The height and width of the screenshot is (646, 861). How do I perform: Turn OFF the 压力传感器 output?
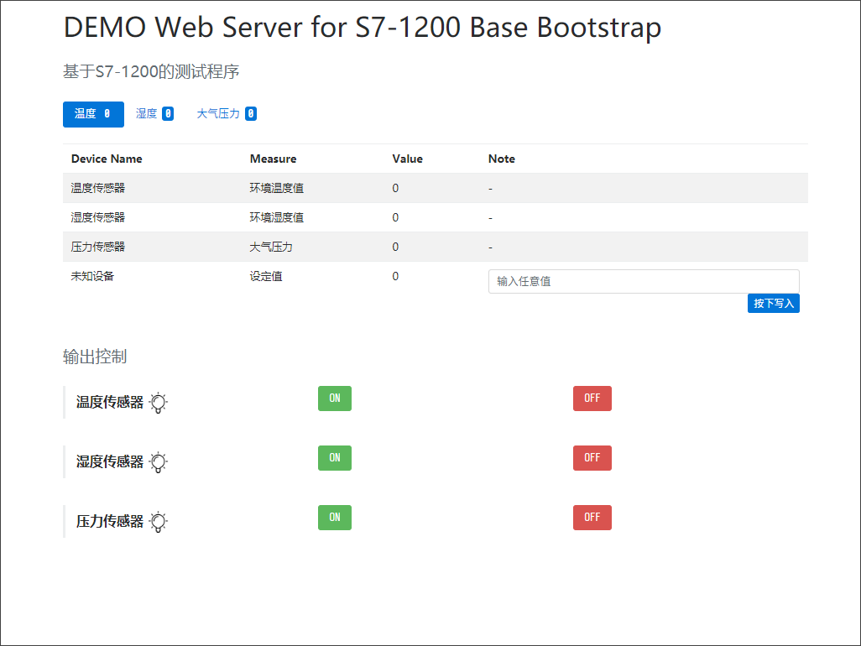592,518
